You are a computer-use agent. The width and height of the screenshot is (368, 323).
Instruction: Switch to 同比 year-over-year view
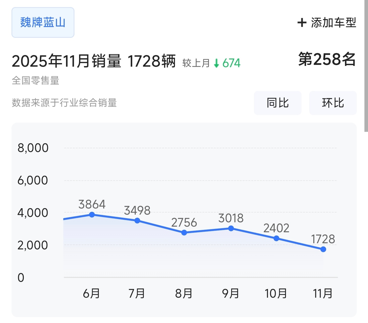(x=278, y=103)
